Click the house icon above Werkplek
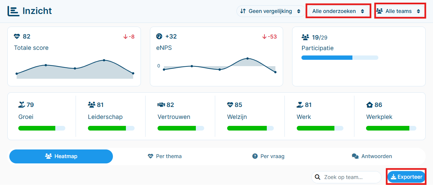The width and height of the screenshot is (433, 185). pyautogui.click(x=369, y=105)
